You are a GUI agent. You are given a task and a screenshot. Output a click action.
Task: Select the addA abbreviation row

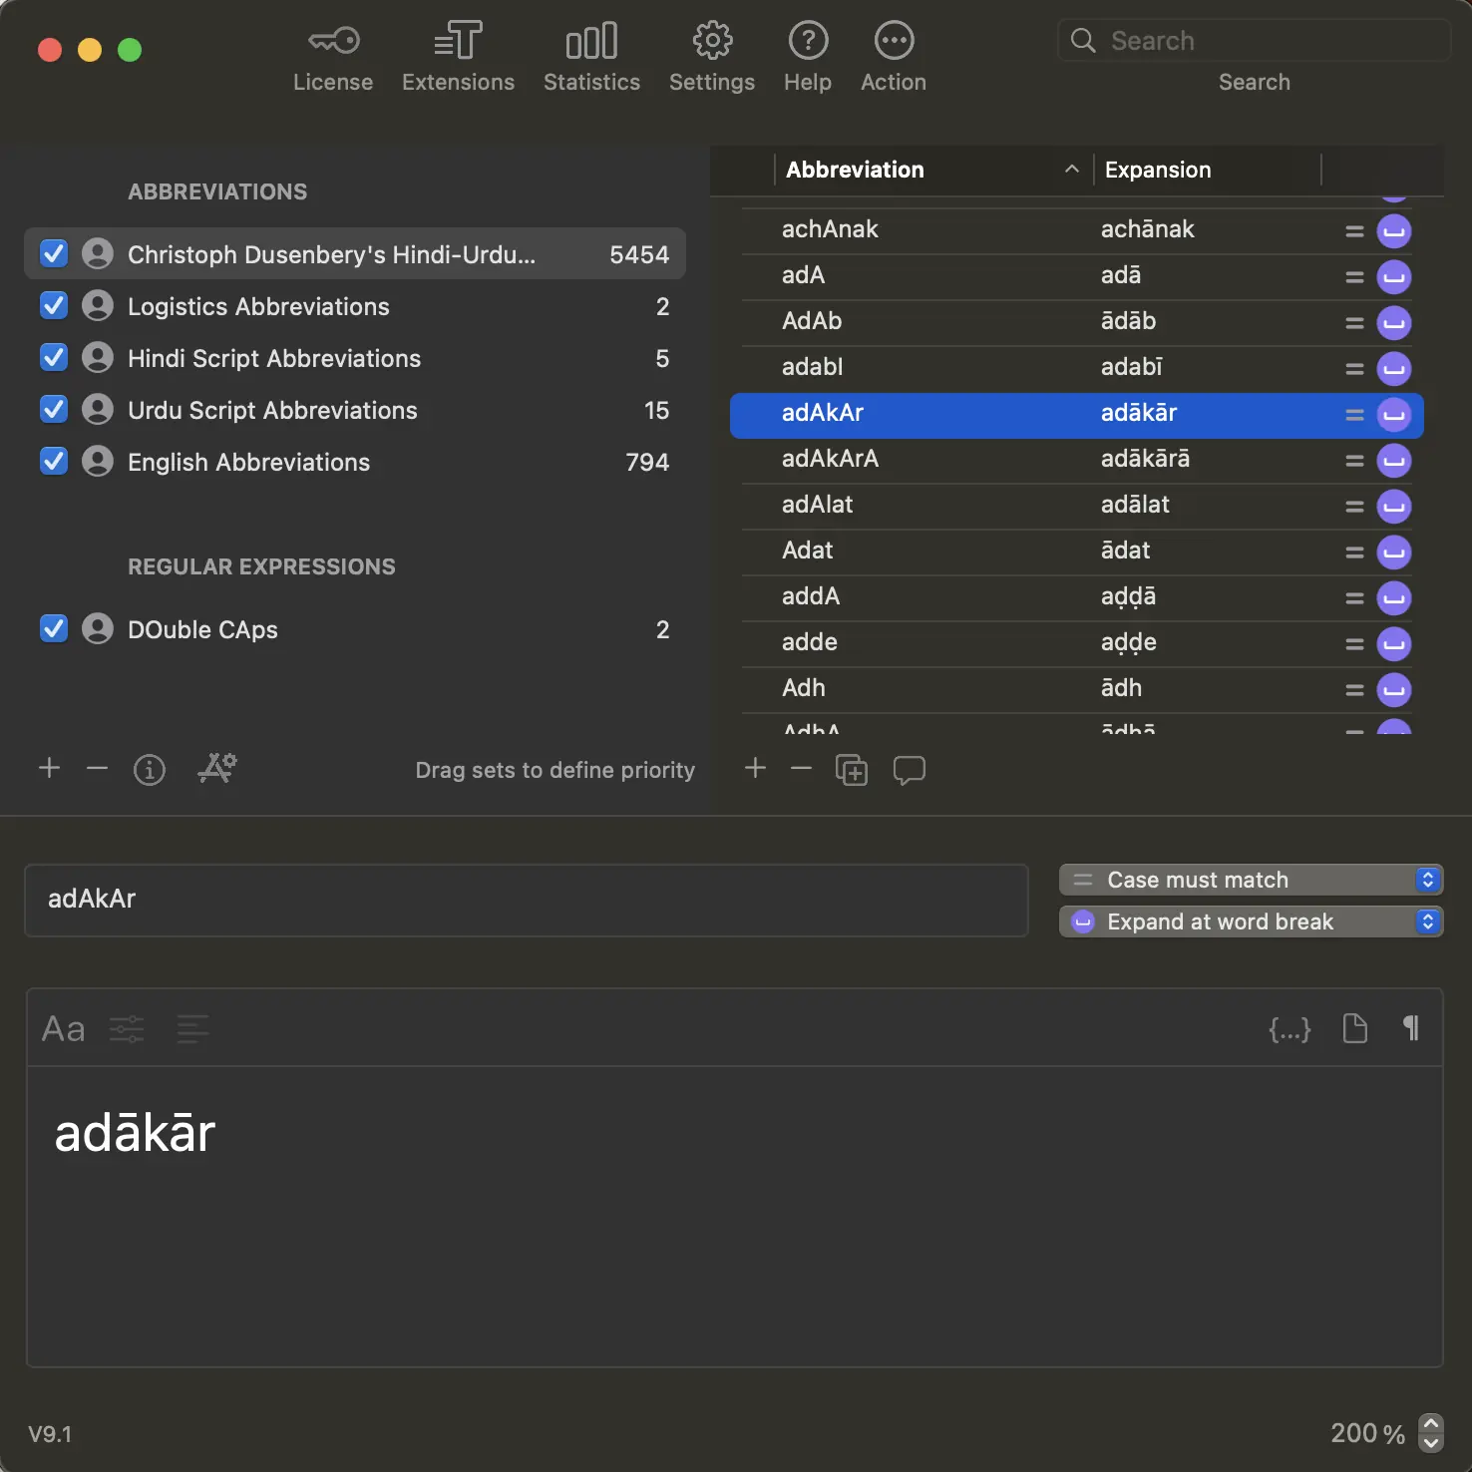pos(1077,597)
